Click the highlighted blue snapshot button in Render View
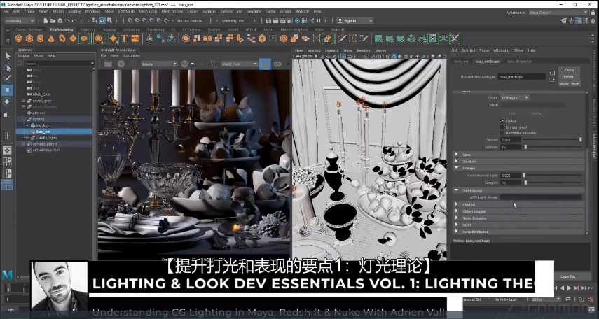 [265, 64]
